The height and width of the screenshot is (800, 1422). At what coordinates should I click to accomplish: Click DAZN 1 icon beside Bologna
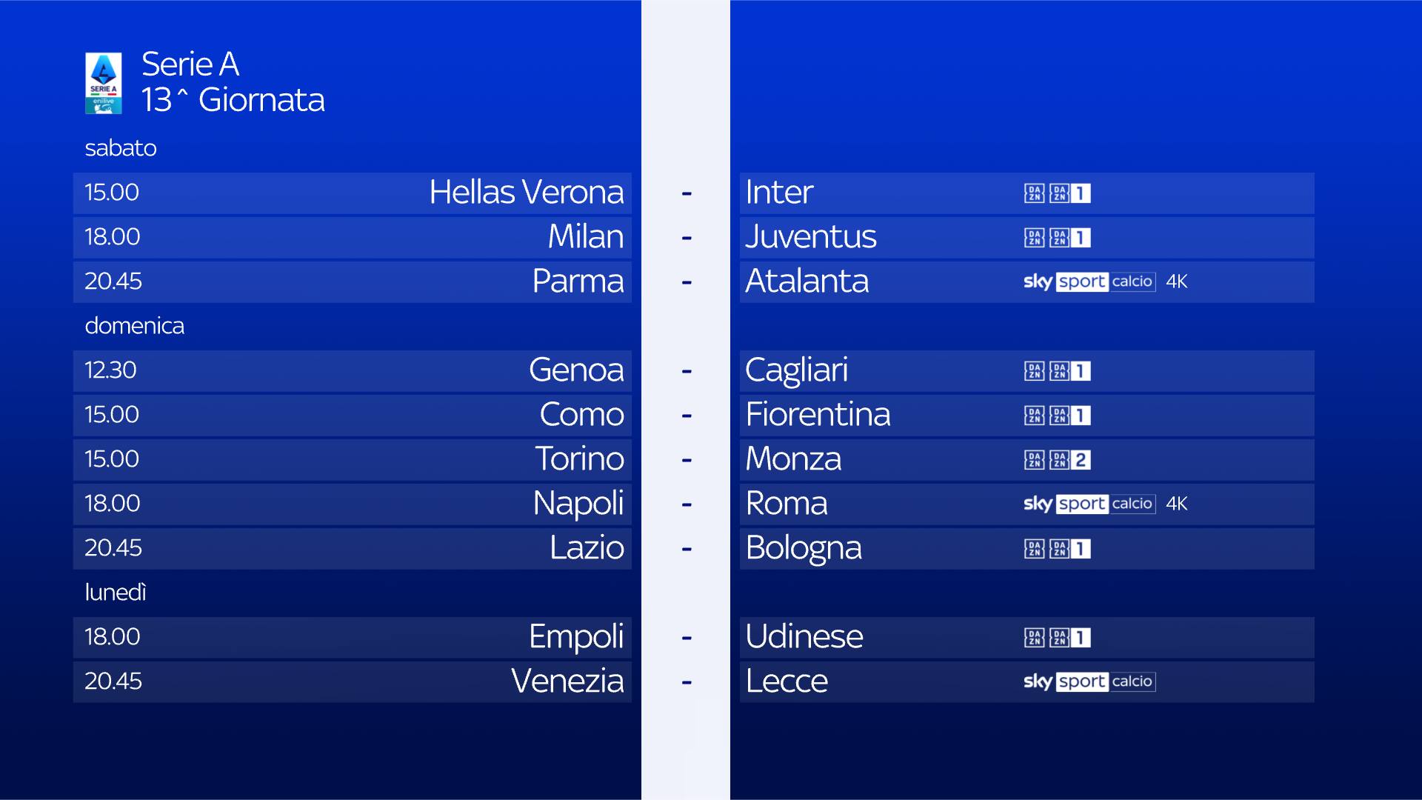pyautogui.click(x=1069, y=549)
